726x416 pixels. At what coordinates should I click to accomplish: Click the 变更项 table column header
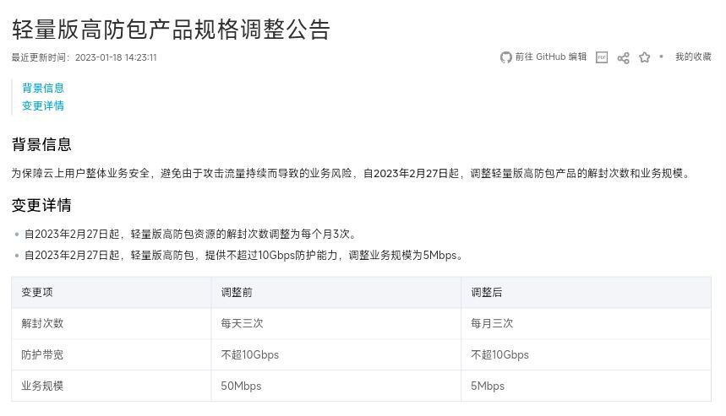tap(37, 292)
